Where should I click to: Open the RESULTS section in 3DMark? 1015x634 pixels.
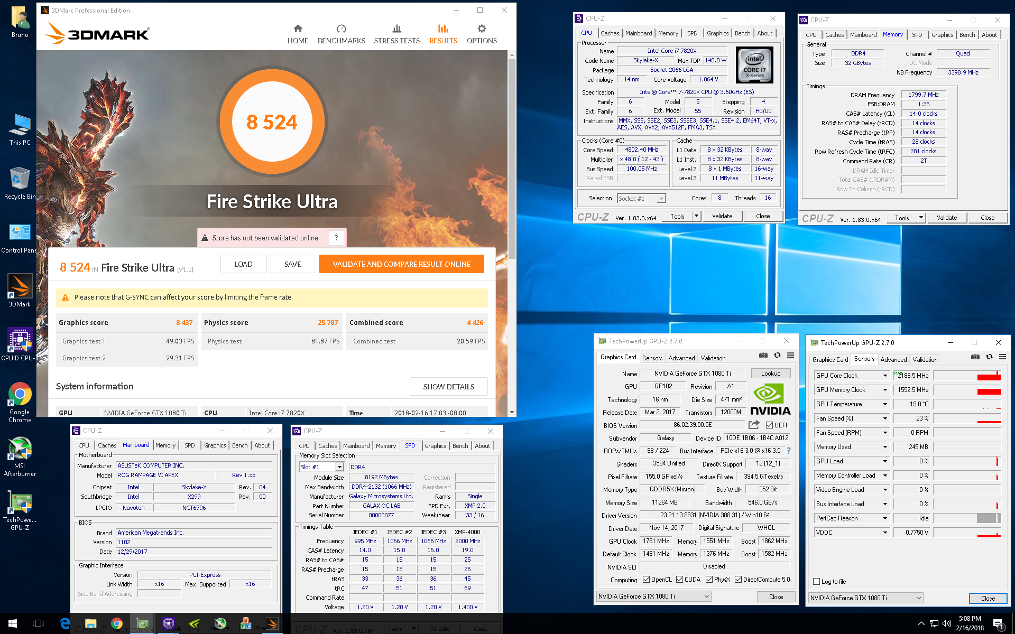pyautogui.click(x=443, y=34)
